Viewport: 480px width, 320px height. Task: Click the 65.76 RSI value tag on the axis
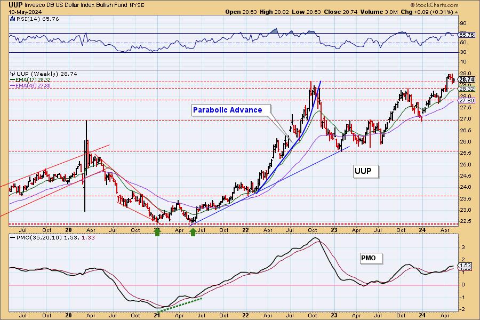coord(467,35)
